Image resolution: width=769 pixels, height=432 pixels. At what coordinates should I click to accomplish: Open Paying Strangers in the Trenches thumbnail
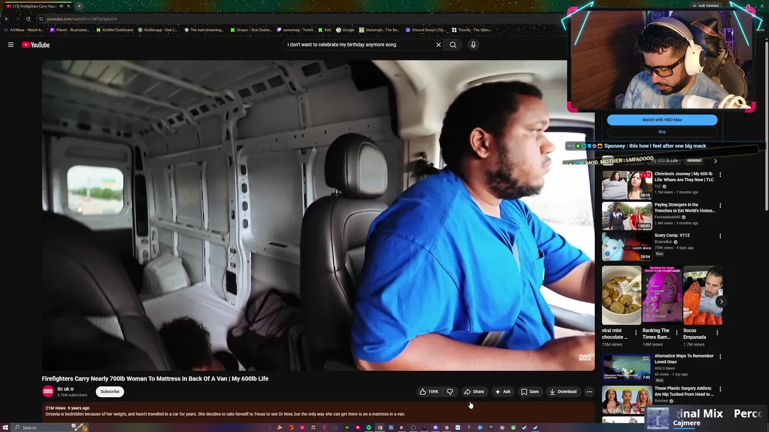(x=627, y=215)
